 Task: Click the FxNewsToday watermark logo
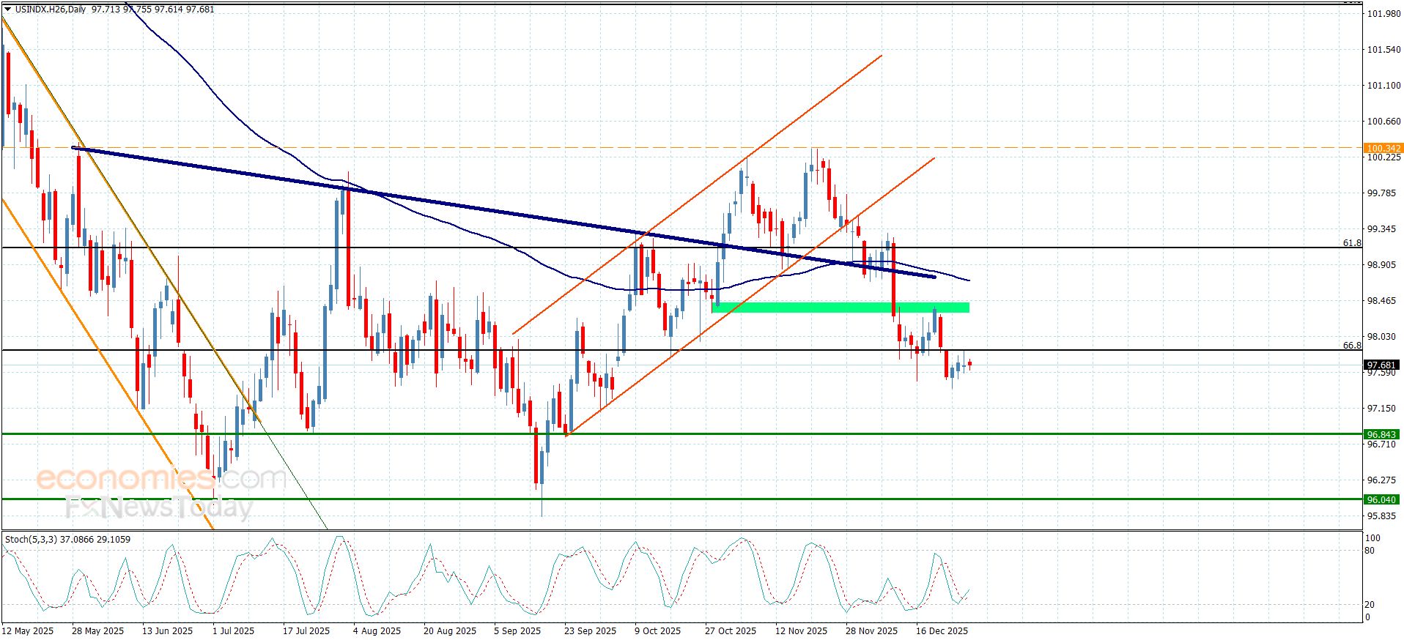pos(159,507)
